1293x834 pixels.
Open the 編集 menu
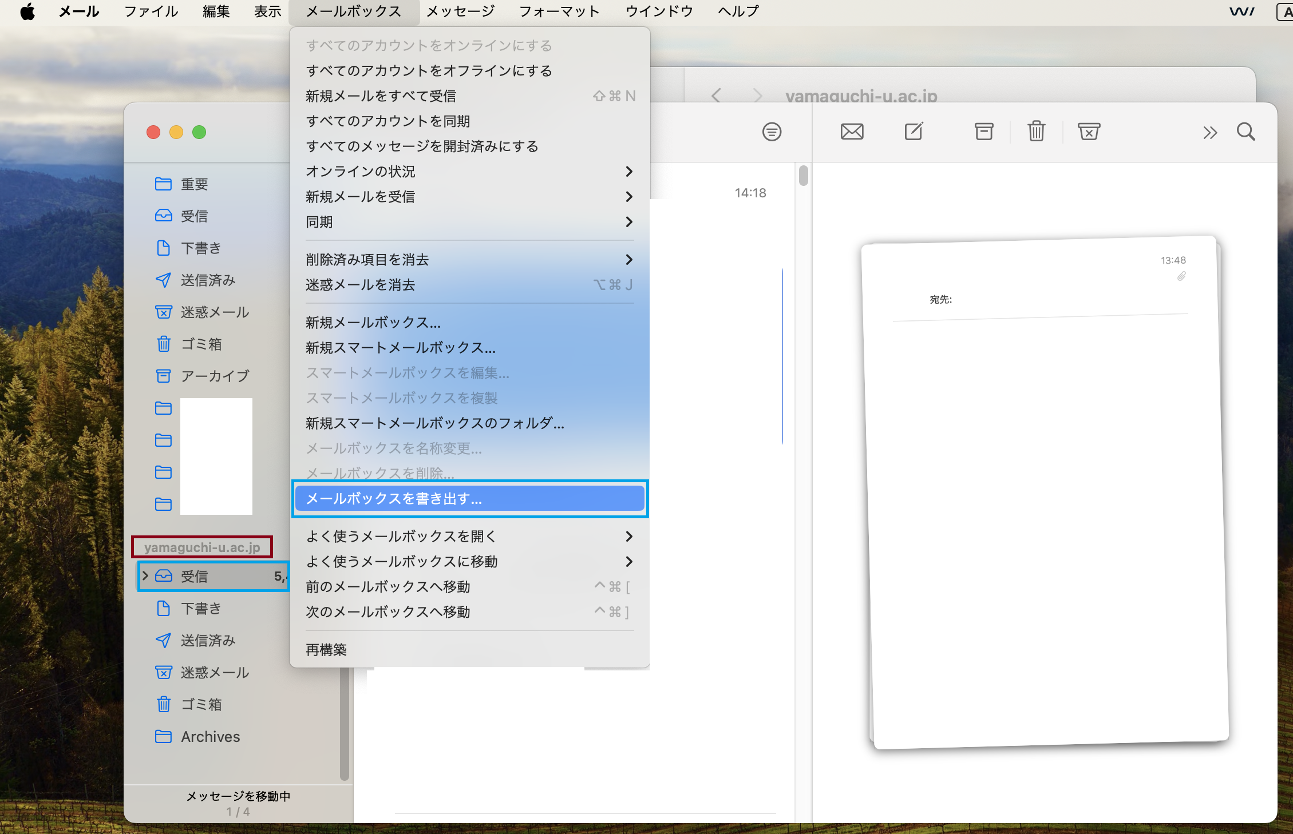pyautogui.click(x=216, y=11)
